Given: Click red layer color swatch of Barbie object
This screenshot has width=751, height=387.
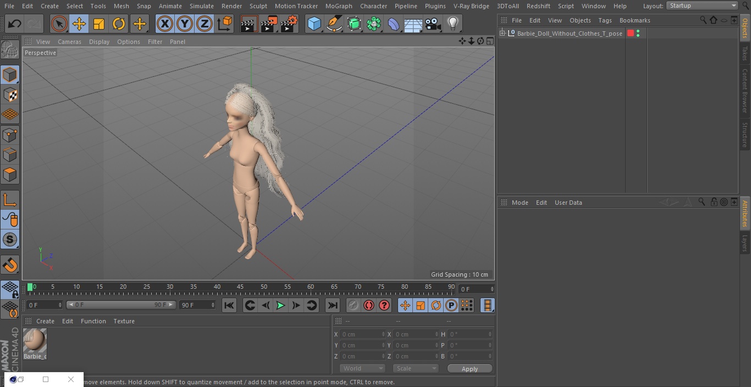Looking at the screenshot, I should (631, 33).
